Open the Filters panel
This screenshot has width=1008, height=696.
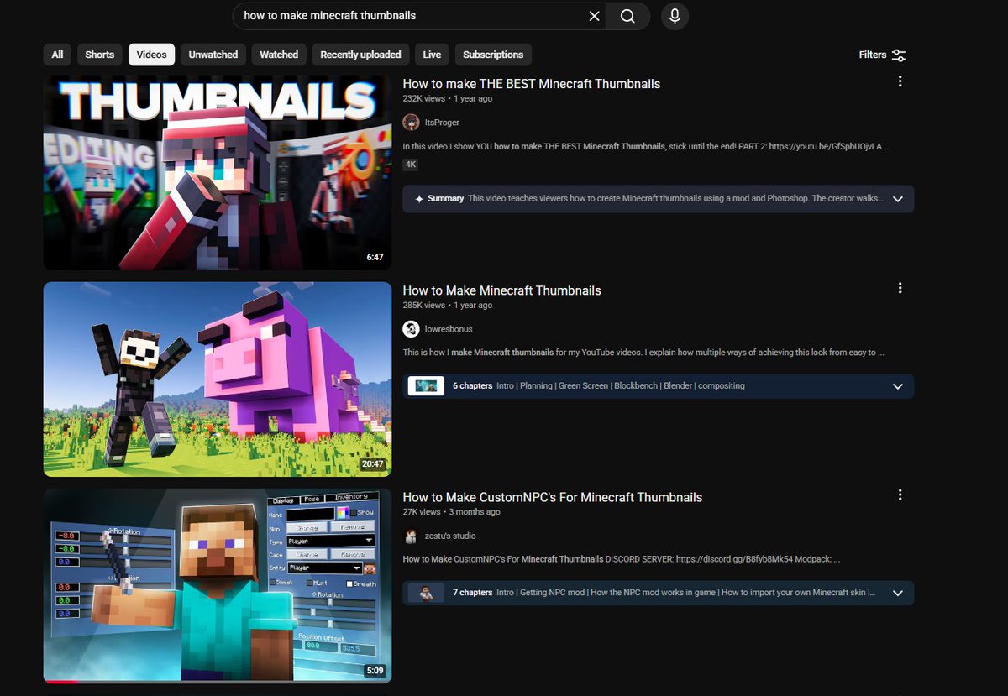click(882, 55)
